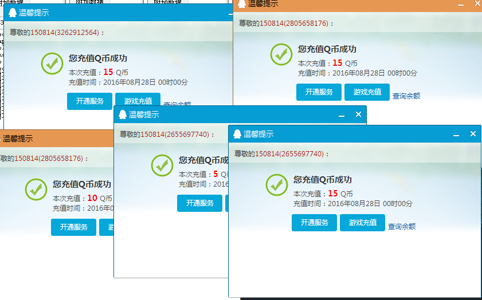
Task: Select 150814(2805658176) in the 10 Q币 window
Action: coord(49,159)
